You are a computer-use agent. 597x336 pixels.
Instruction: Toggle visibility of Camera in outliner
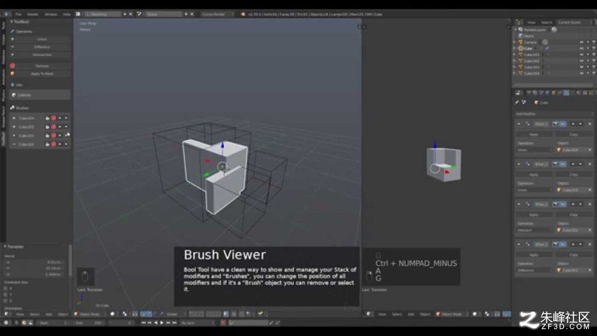(x=581, y=42)
